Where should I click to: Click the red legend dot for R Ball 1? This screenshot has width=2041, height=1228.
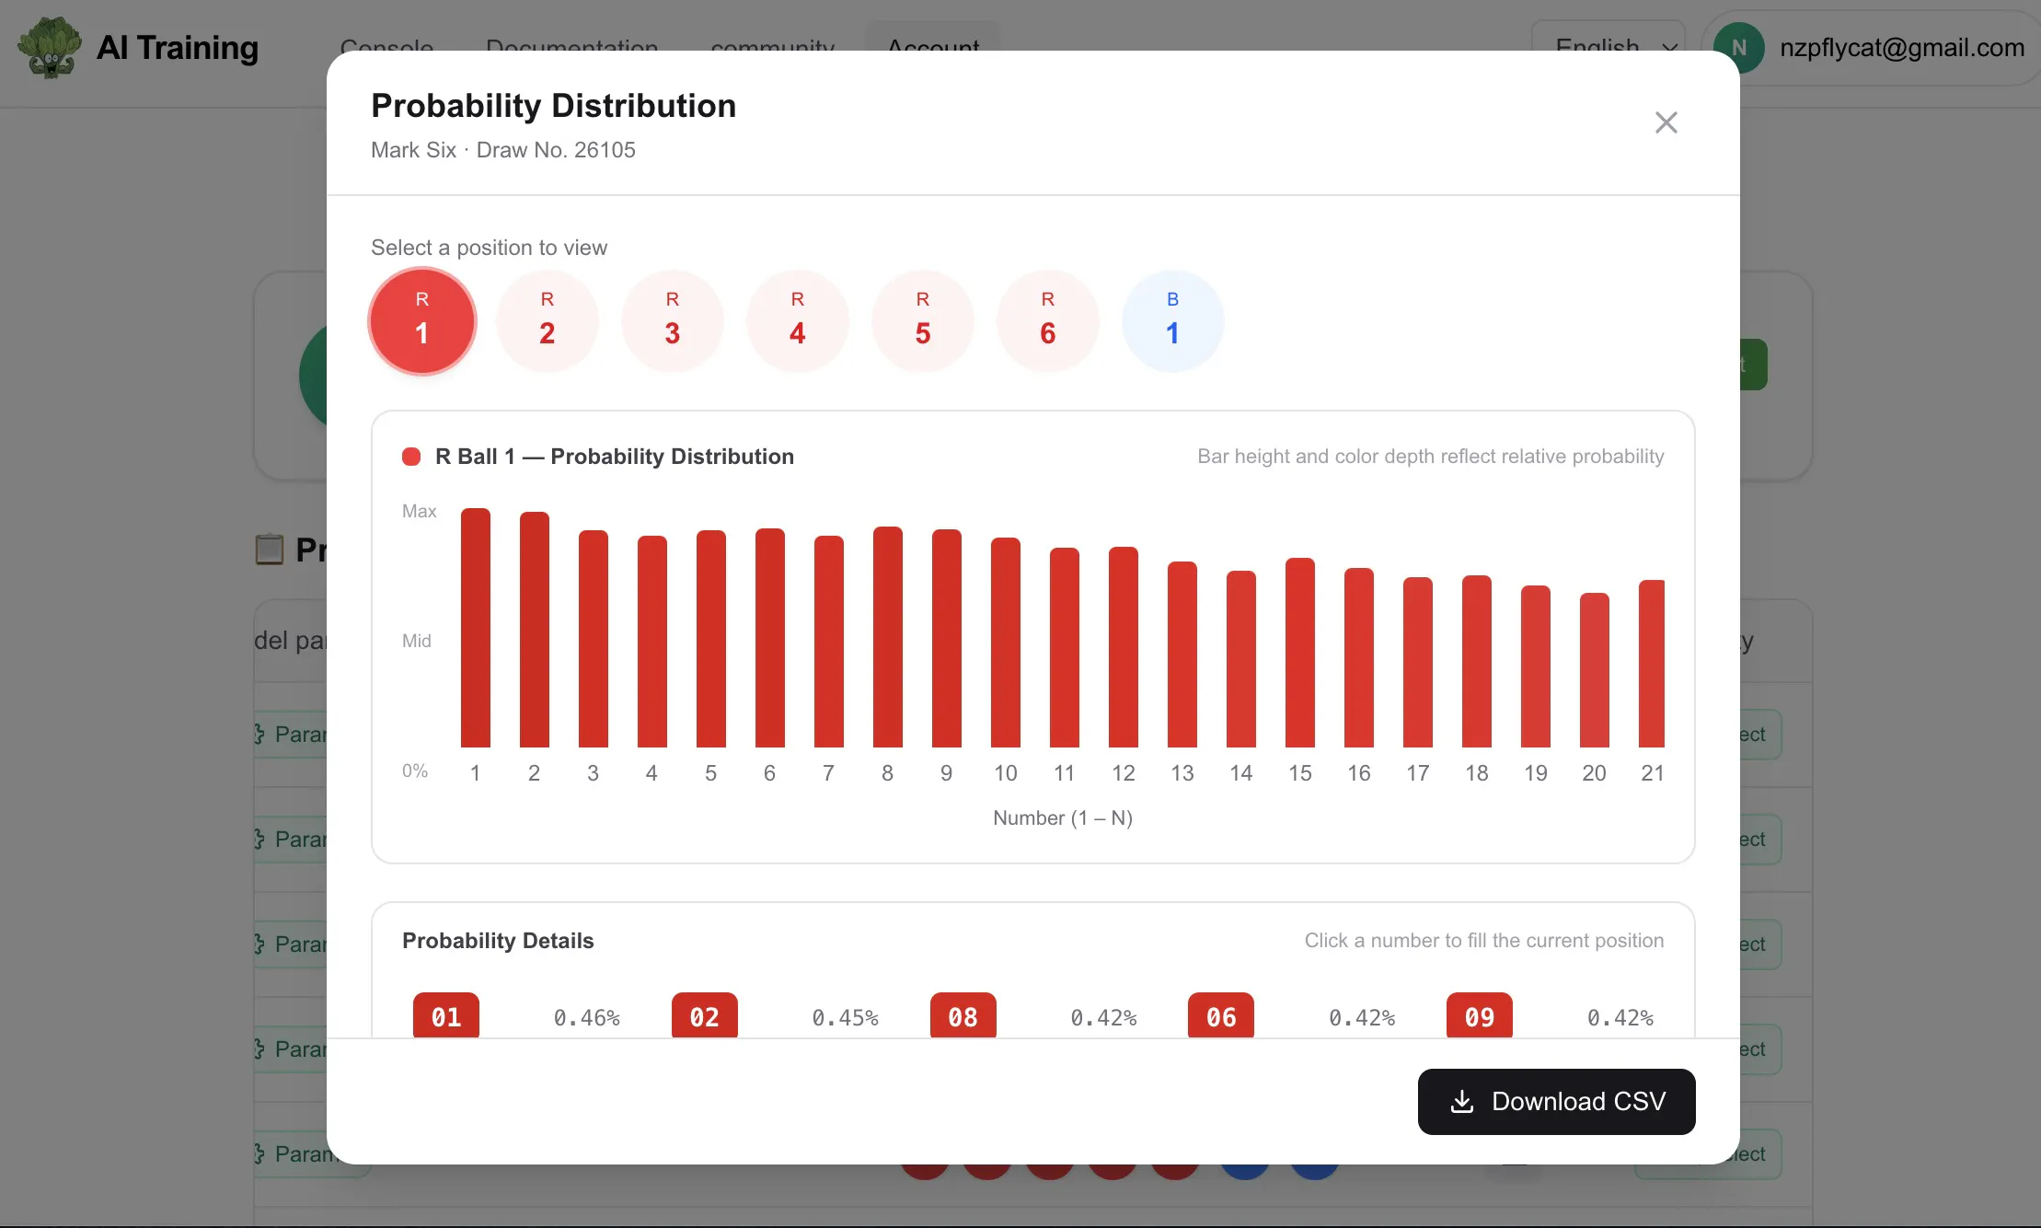click(411, 457)
